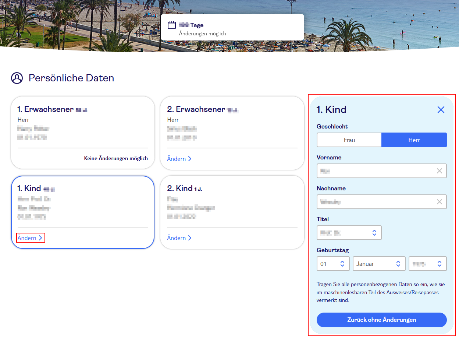Select Frau as Geschlecht
459x338 pixels.
pyautogui.click(x=349, y=140)
